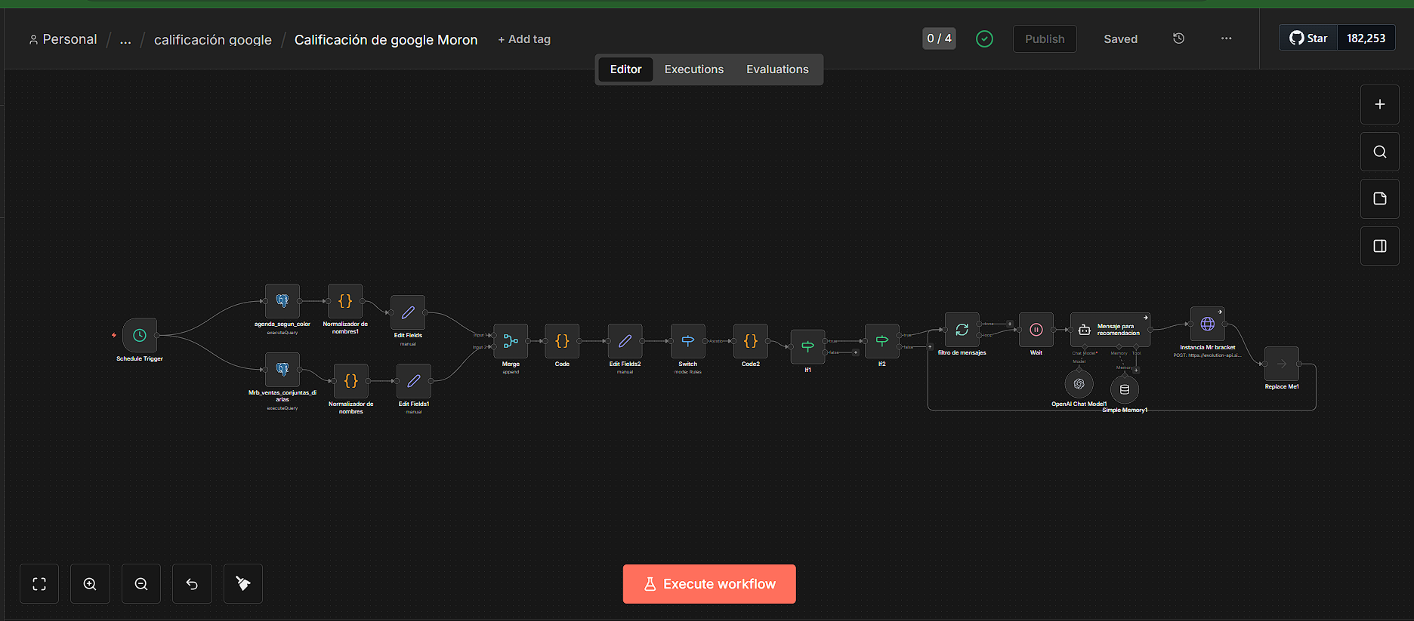Expand the breadcrumb ellipsis folder path

tap(125, 39)
